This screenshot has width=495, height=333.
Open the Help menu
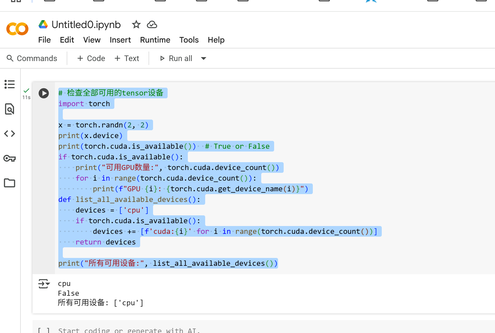tap(216, 40)
